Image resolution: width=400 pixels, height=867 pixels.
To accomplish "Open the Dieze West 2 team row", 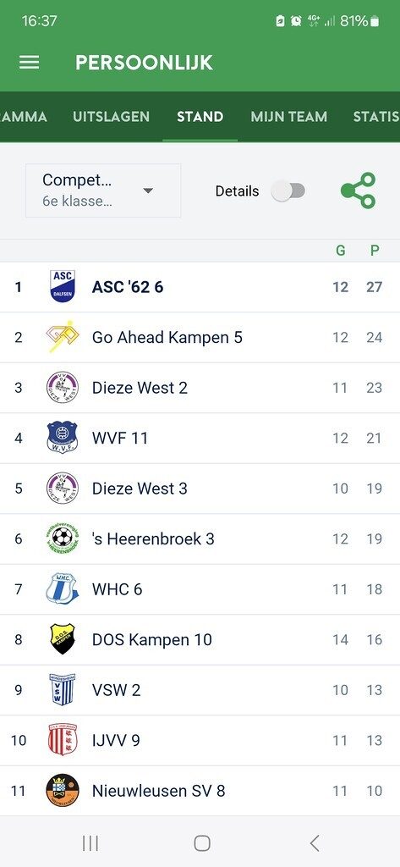I will tap(200, 388).
